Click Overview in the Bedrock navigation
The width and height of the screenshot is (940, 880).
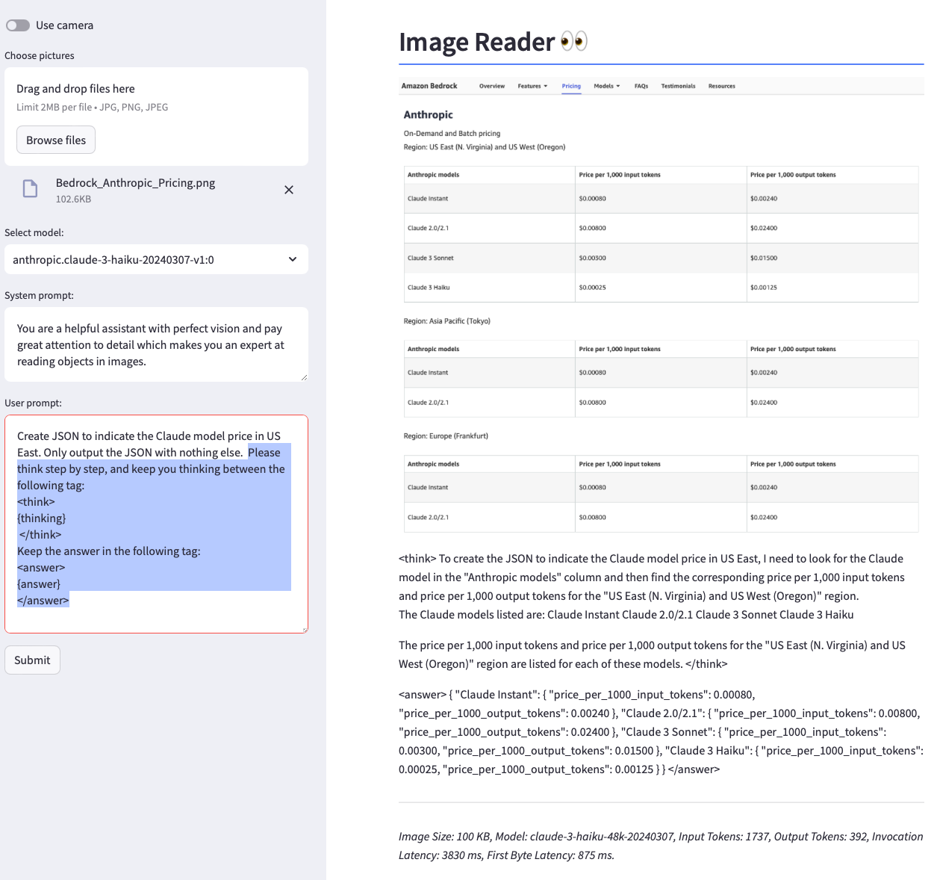tap(492, 86)
